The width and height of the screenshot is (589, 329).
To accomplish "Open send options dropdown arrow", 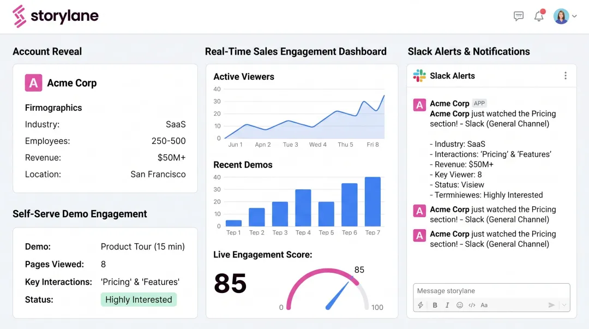I will 564,305.
